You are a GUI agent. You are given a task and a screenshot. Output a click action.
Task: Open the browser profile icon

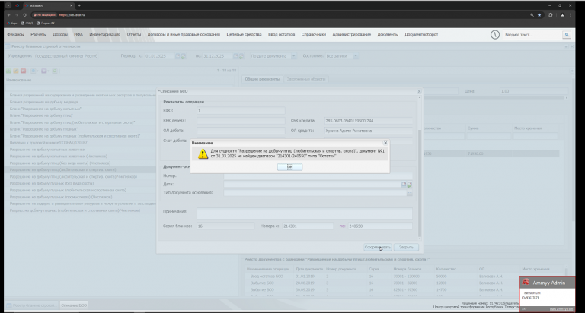pyautogui.click(x=562, y=15)
